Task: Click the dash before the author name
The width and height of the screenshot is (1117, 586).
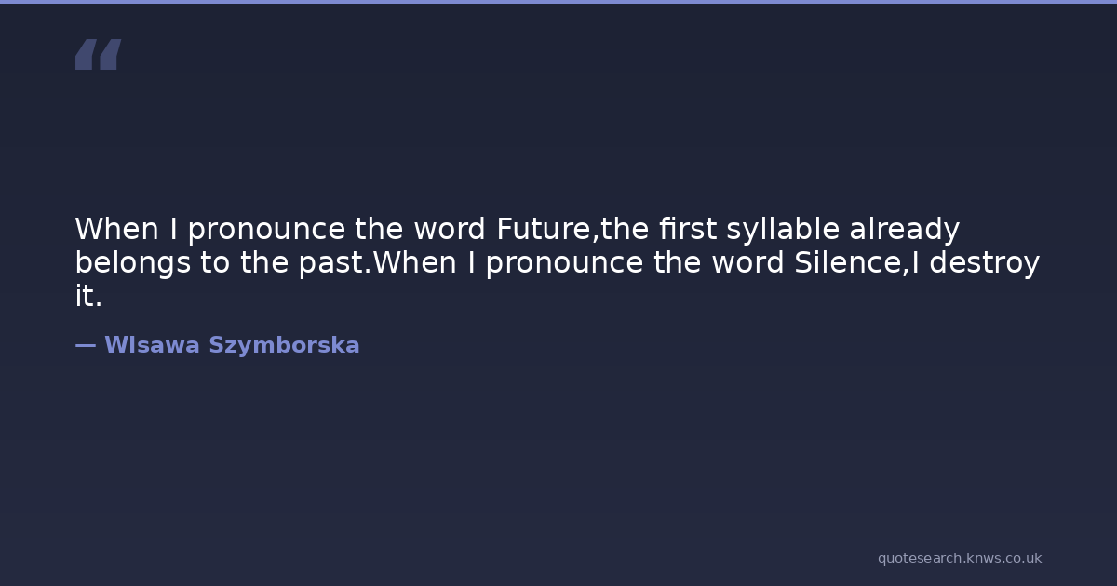Action: [85, 346]
